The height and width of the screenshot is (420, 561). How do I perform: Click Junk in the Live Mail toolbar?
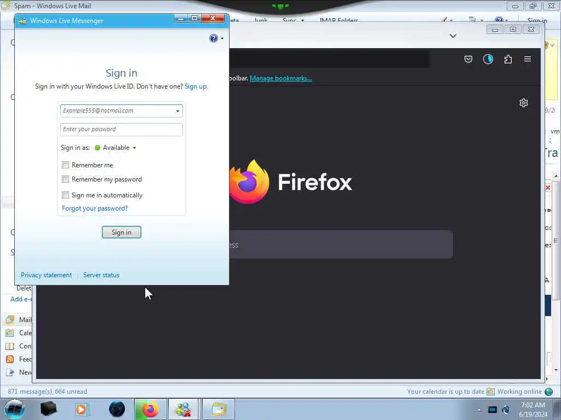tap(261, 21)
